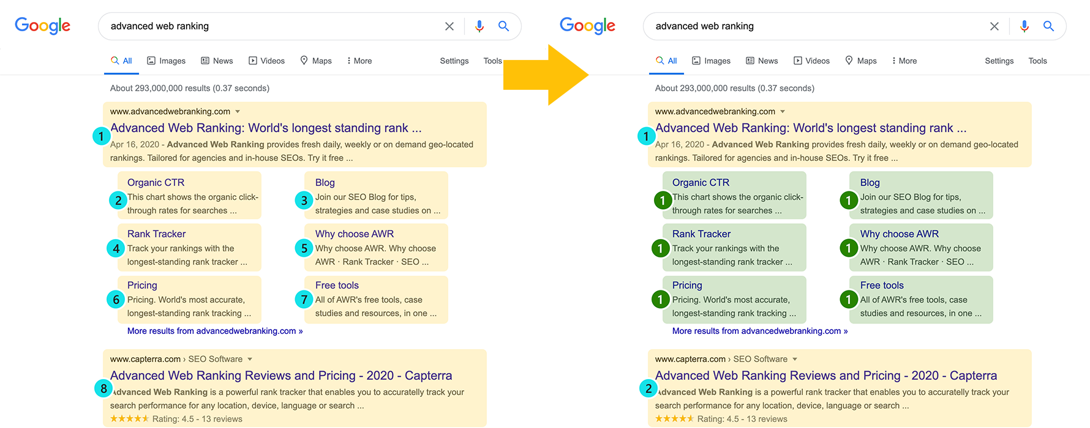Open Videos tab on the right page
This screenshot has height=428, width=1090.
(x=811, y=61)
